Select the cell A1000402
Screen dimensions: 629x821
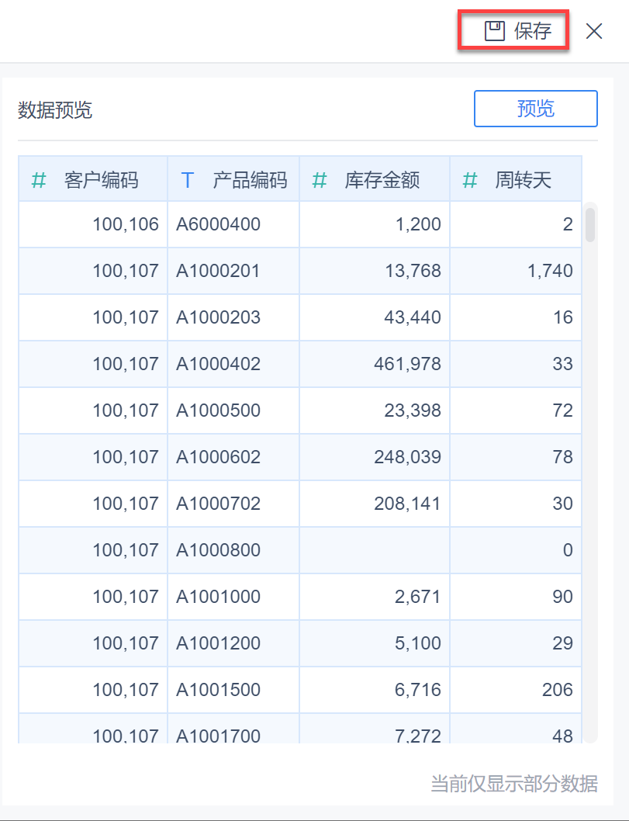click(x=233, y=364)
